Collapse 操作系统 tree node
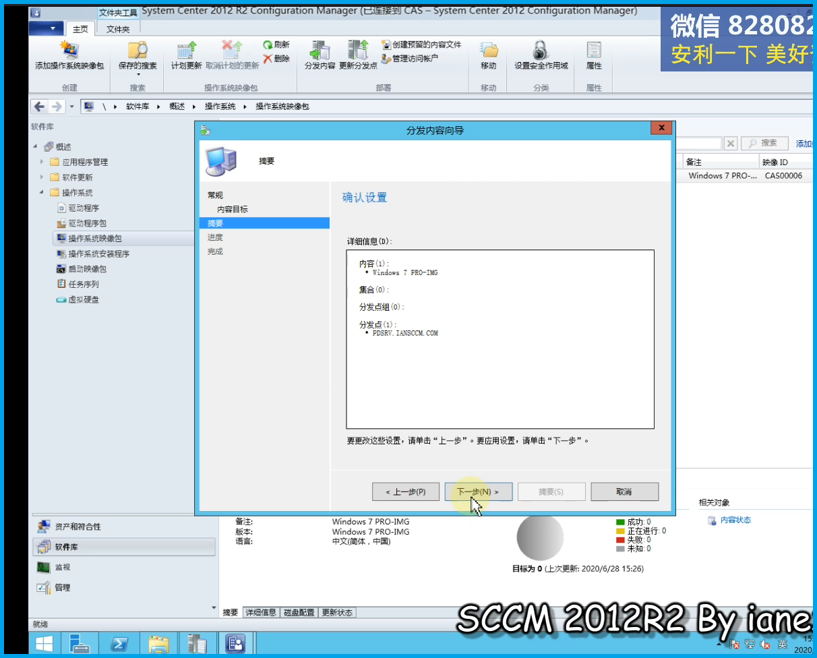This screenshot has width=817, height=658. [42, 193]
